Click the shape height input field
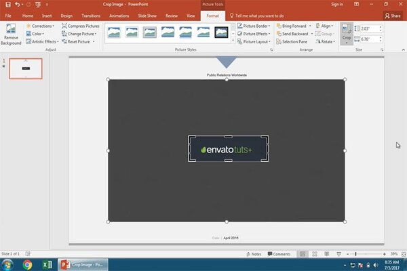 point(370,28)
